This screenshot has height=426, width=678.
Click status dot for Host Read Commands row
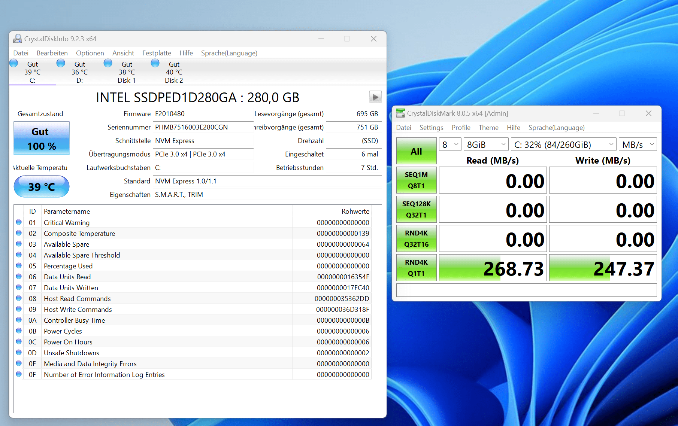[x=19, y=298]
